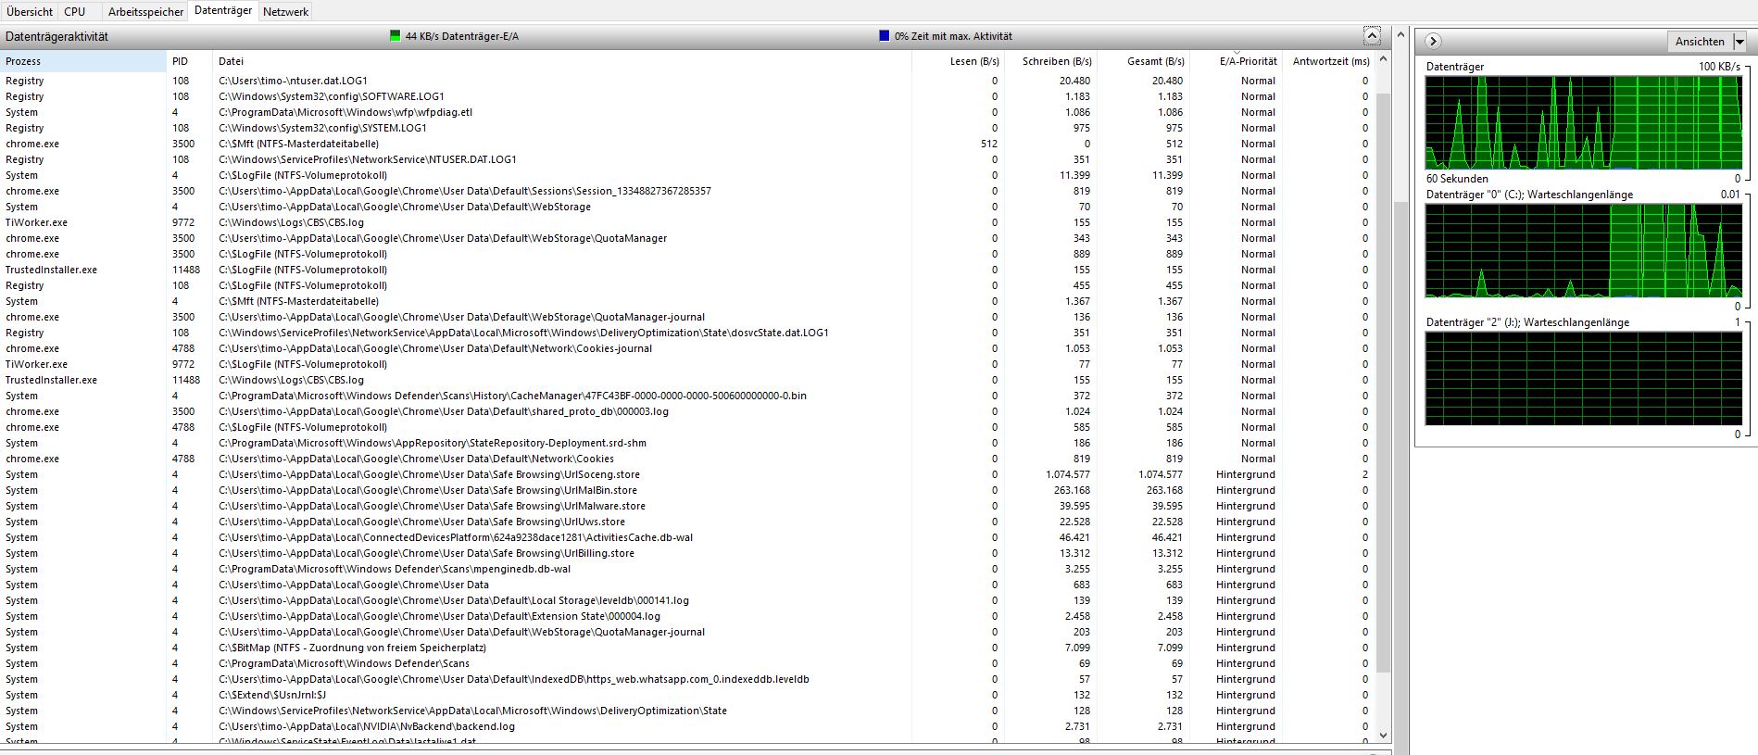Open the Arbeitsspeicher tab
The image size is (1758, 755).
click(x=145, y=12)
